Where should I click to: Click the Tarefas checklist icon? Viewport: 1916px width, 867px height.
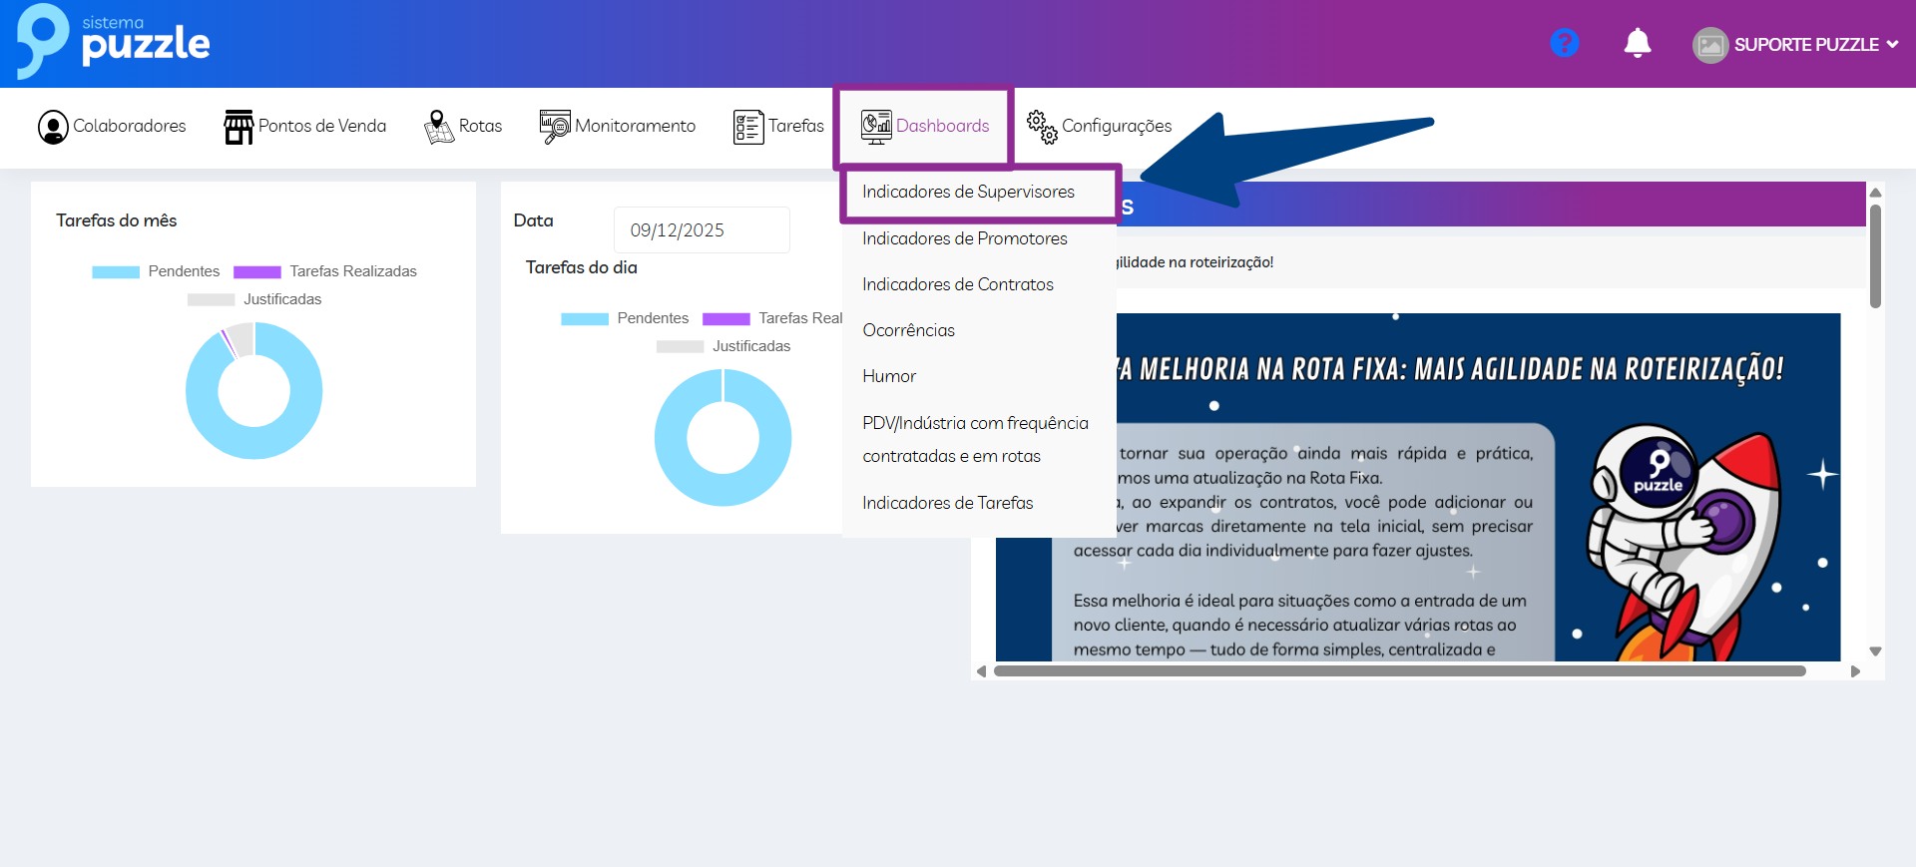[x=747, y=127]
